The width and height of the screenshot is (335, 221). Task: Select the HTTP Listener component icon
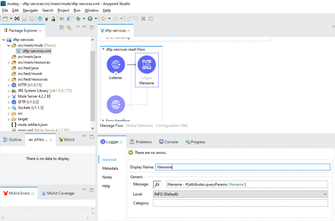pyautogui.click(x=116, y=65)
